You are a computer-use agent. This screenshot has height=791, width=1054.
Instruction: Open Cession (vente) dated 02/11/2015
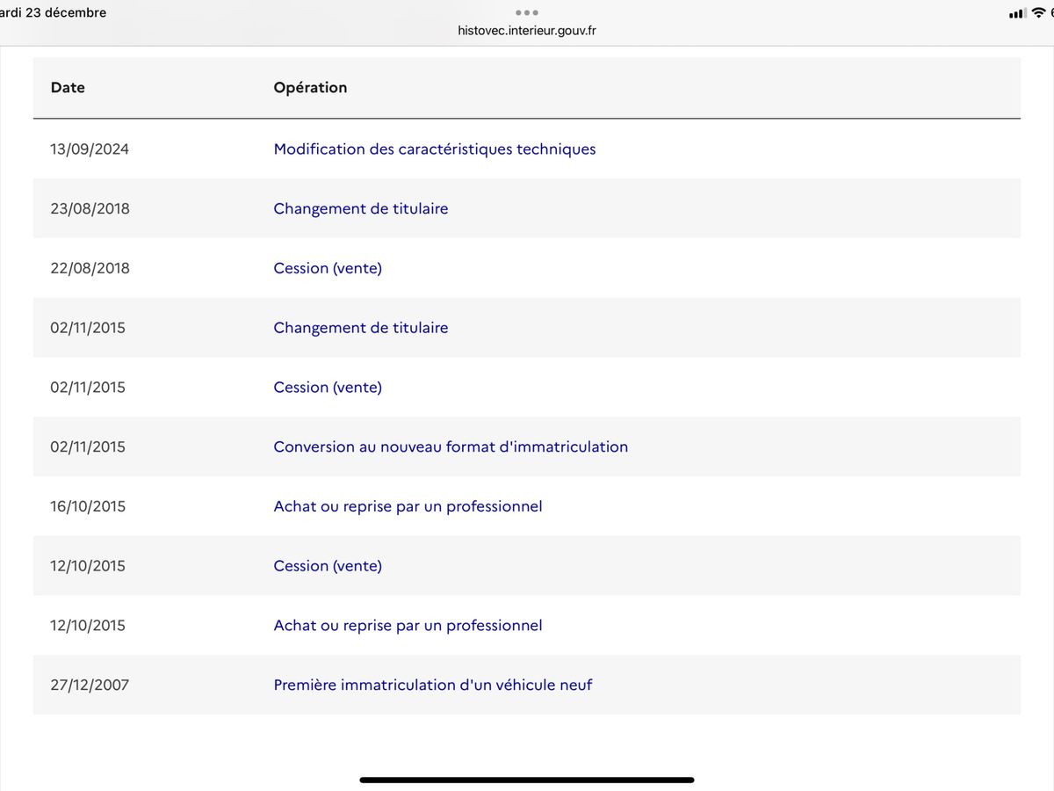pyautogui.click(x=328, y=388)
